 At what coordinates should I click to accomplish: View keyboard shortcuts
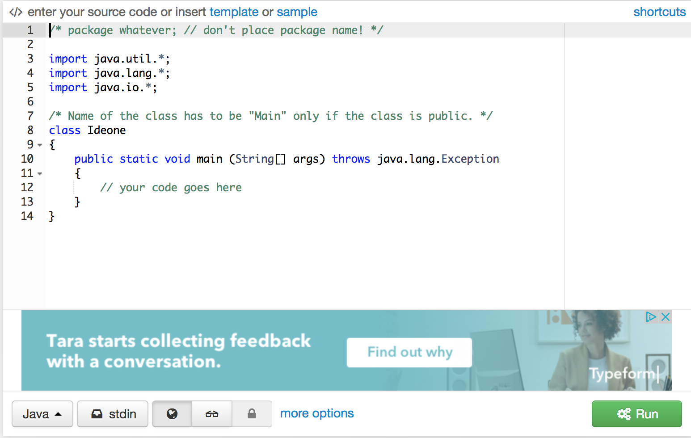click(x=659, y=12)
